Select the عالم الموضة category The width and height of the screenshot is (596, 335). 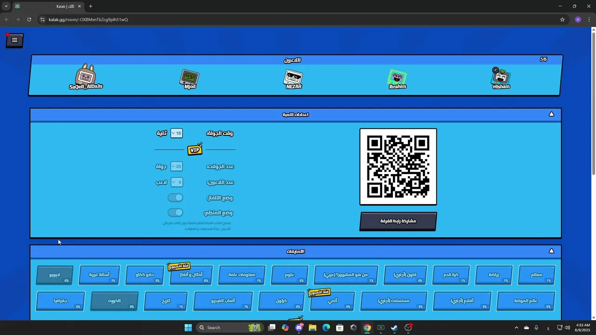click(x=526, y=301)
